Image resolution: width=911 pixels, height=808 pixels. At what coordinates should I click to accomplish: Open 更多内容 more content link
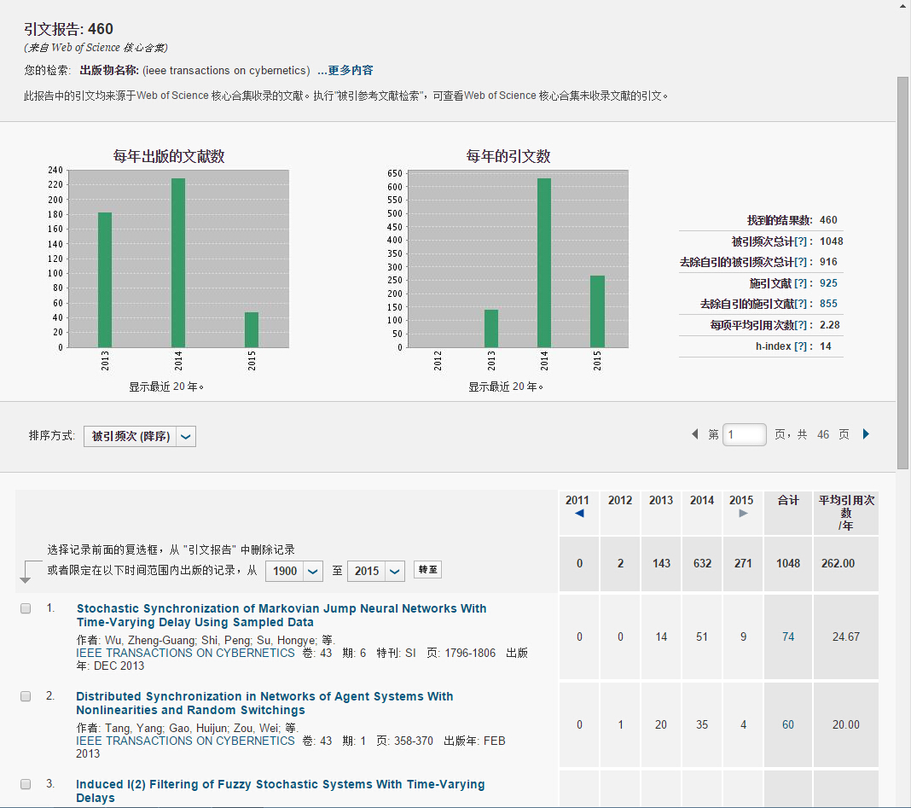pos(345,70)
